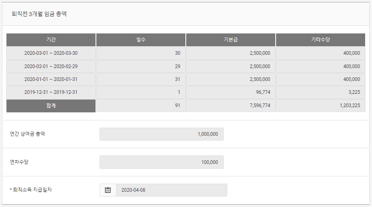372x207 pixels.
Task: Click total days cell showing 91
Action: (x=141, y=106)
